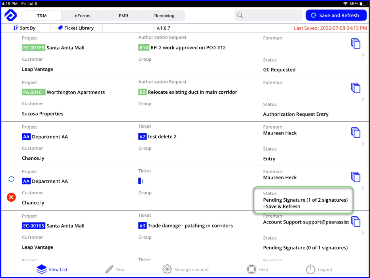Open the Trade damage row chevron
This screenshot has height=278, width=370.
point(363,233)
